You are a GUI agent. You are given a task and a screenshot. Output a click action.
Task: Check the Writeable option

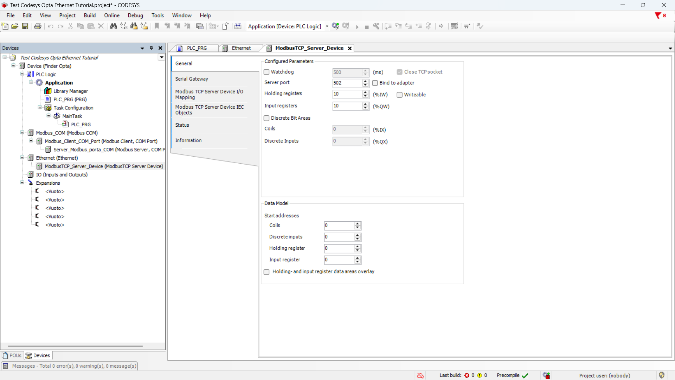(x=399, y=95)
